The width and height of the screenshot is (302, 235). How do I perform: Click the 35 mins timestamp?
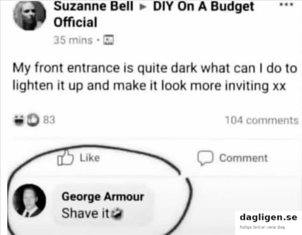[73, 40]
